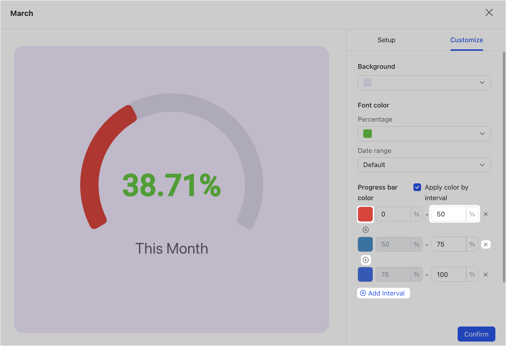
Task: Click the plus icon beside Add Interval
Action: tap(363, 293)
